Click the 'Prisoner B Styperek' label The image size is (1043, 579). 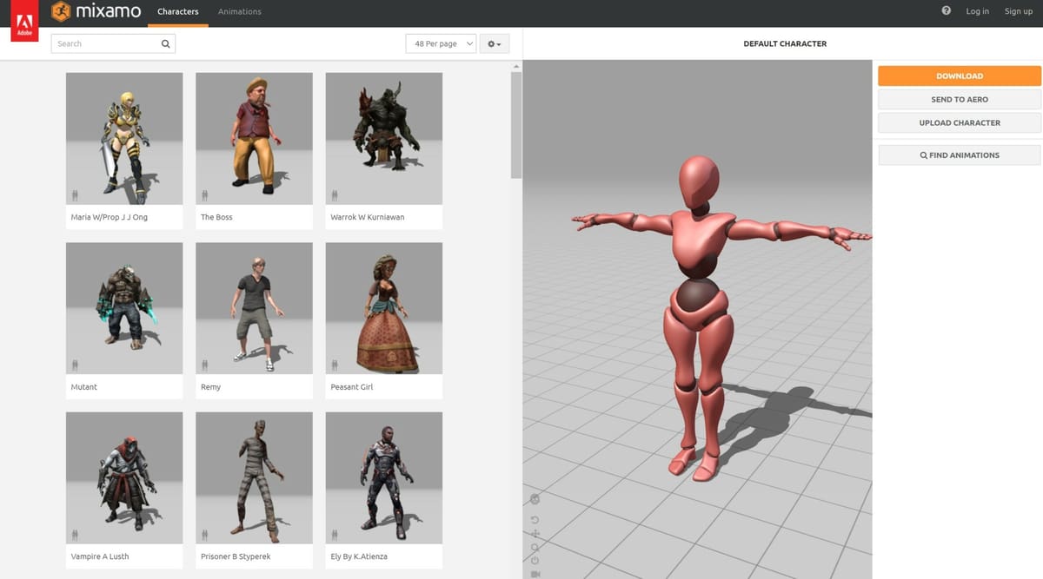click(x=237, y=556)
